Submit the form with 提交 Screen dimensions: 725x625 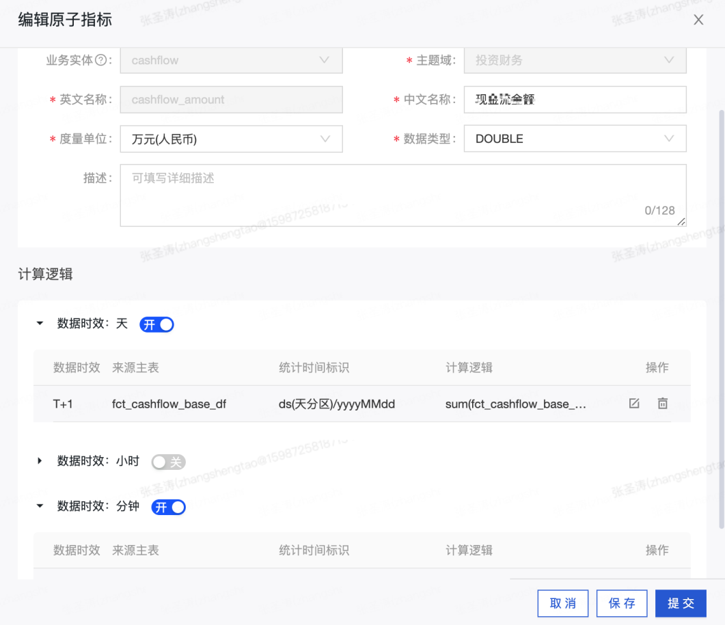pos(681,603)
